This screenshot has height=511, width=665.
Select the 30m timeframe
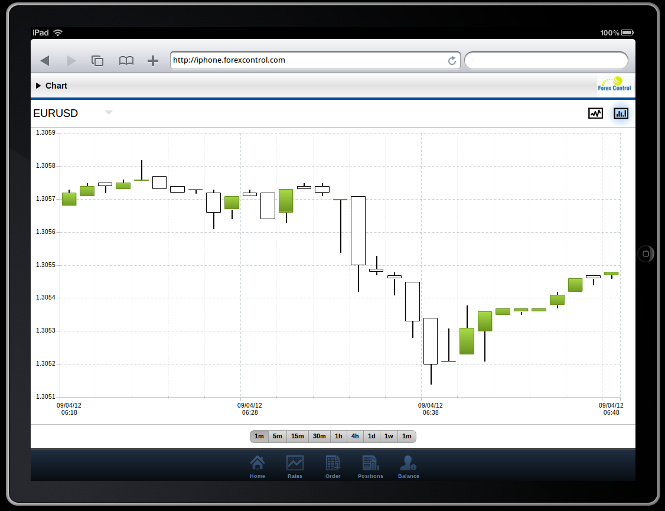tap(320, 437)
